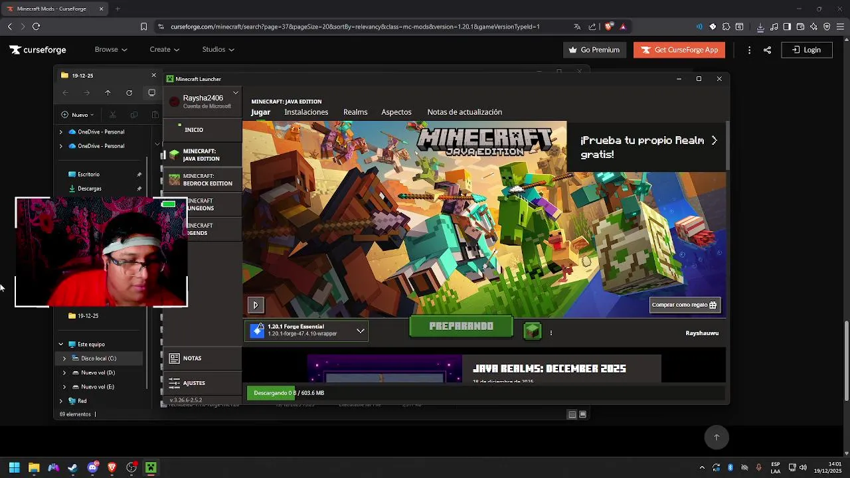
Task: Open Brave wallet icon
Action: point(800,27)
